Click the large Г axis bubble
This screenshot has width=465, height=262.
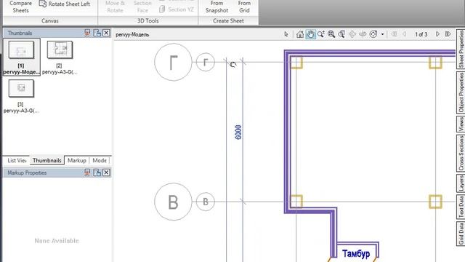[x=173, y=62]
